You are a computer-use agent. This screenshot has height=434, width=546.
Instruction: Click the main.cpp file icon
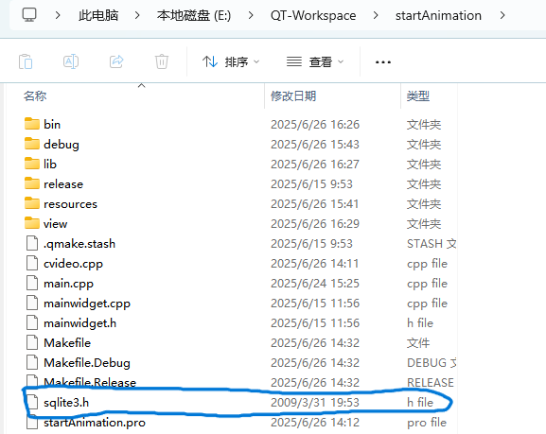[32, 283]
